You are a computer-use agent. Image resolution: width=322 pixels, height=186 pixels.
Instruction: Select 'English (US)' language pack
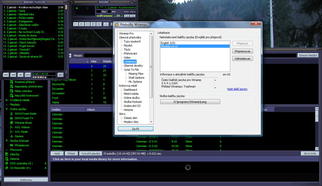coord(195,43)
